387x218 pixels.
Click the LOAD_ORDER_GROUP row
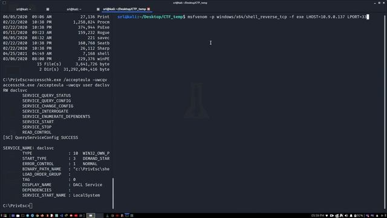pos(47,174)
